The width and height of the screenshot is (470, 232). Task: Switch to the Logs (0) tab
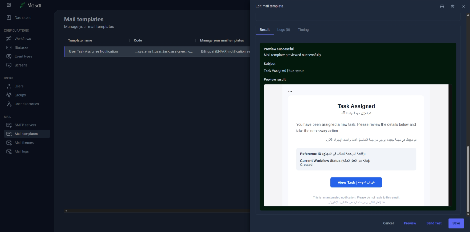tap(284, 30)
